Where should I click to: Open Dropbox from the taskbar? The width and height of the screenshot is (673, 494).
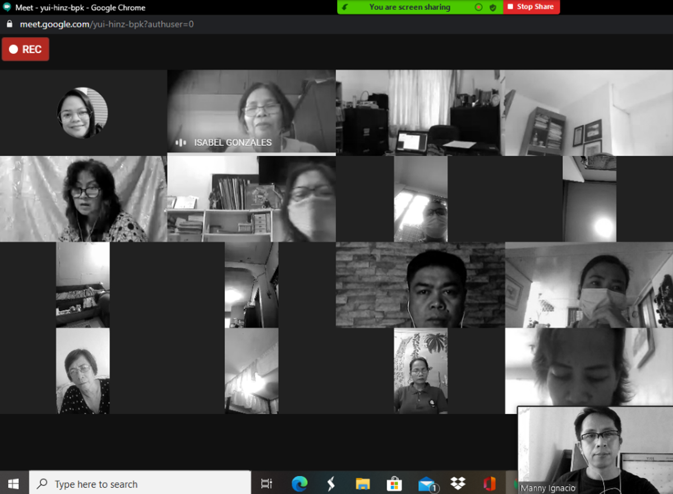pyautogui.click(x=458, y=483)
